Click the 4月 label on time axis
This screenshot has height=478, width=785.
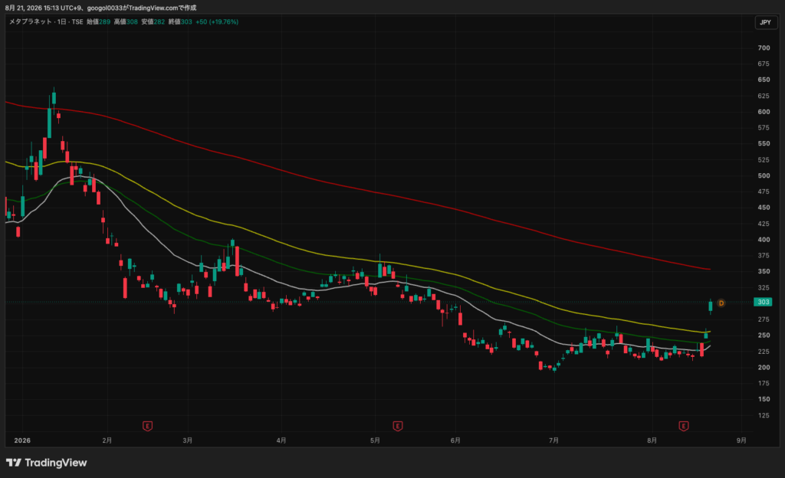281,440
